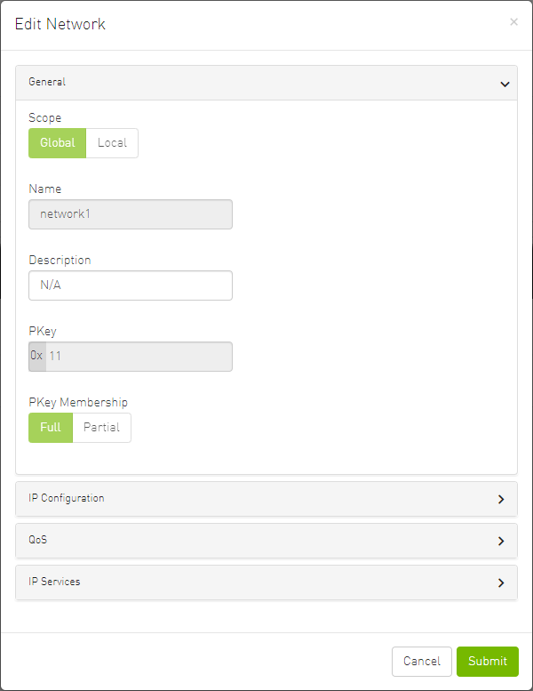Click the Name field with network1

[x=131, y=214]
